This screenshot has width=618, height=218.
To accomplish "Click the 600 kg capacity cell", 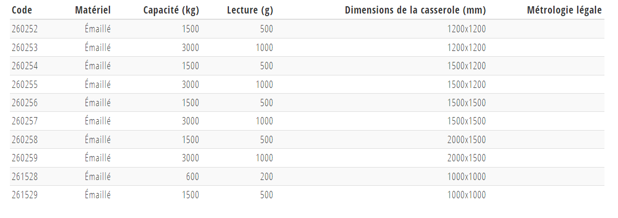I will pyautogui.click(x=192, y=177).
